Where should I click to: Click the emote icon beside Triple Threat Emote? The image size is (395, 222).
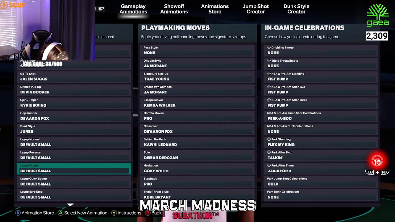269,61
